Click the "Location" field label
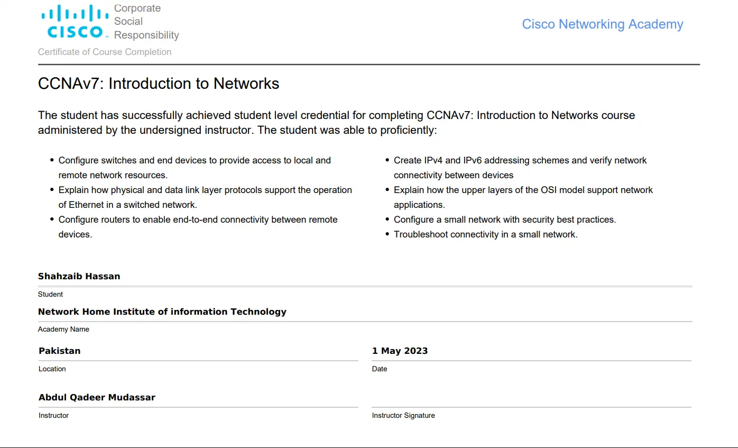The image size is (738, 448). click(x=52, y=369)
